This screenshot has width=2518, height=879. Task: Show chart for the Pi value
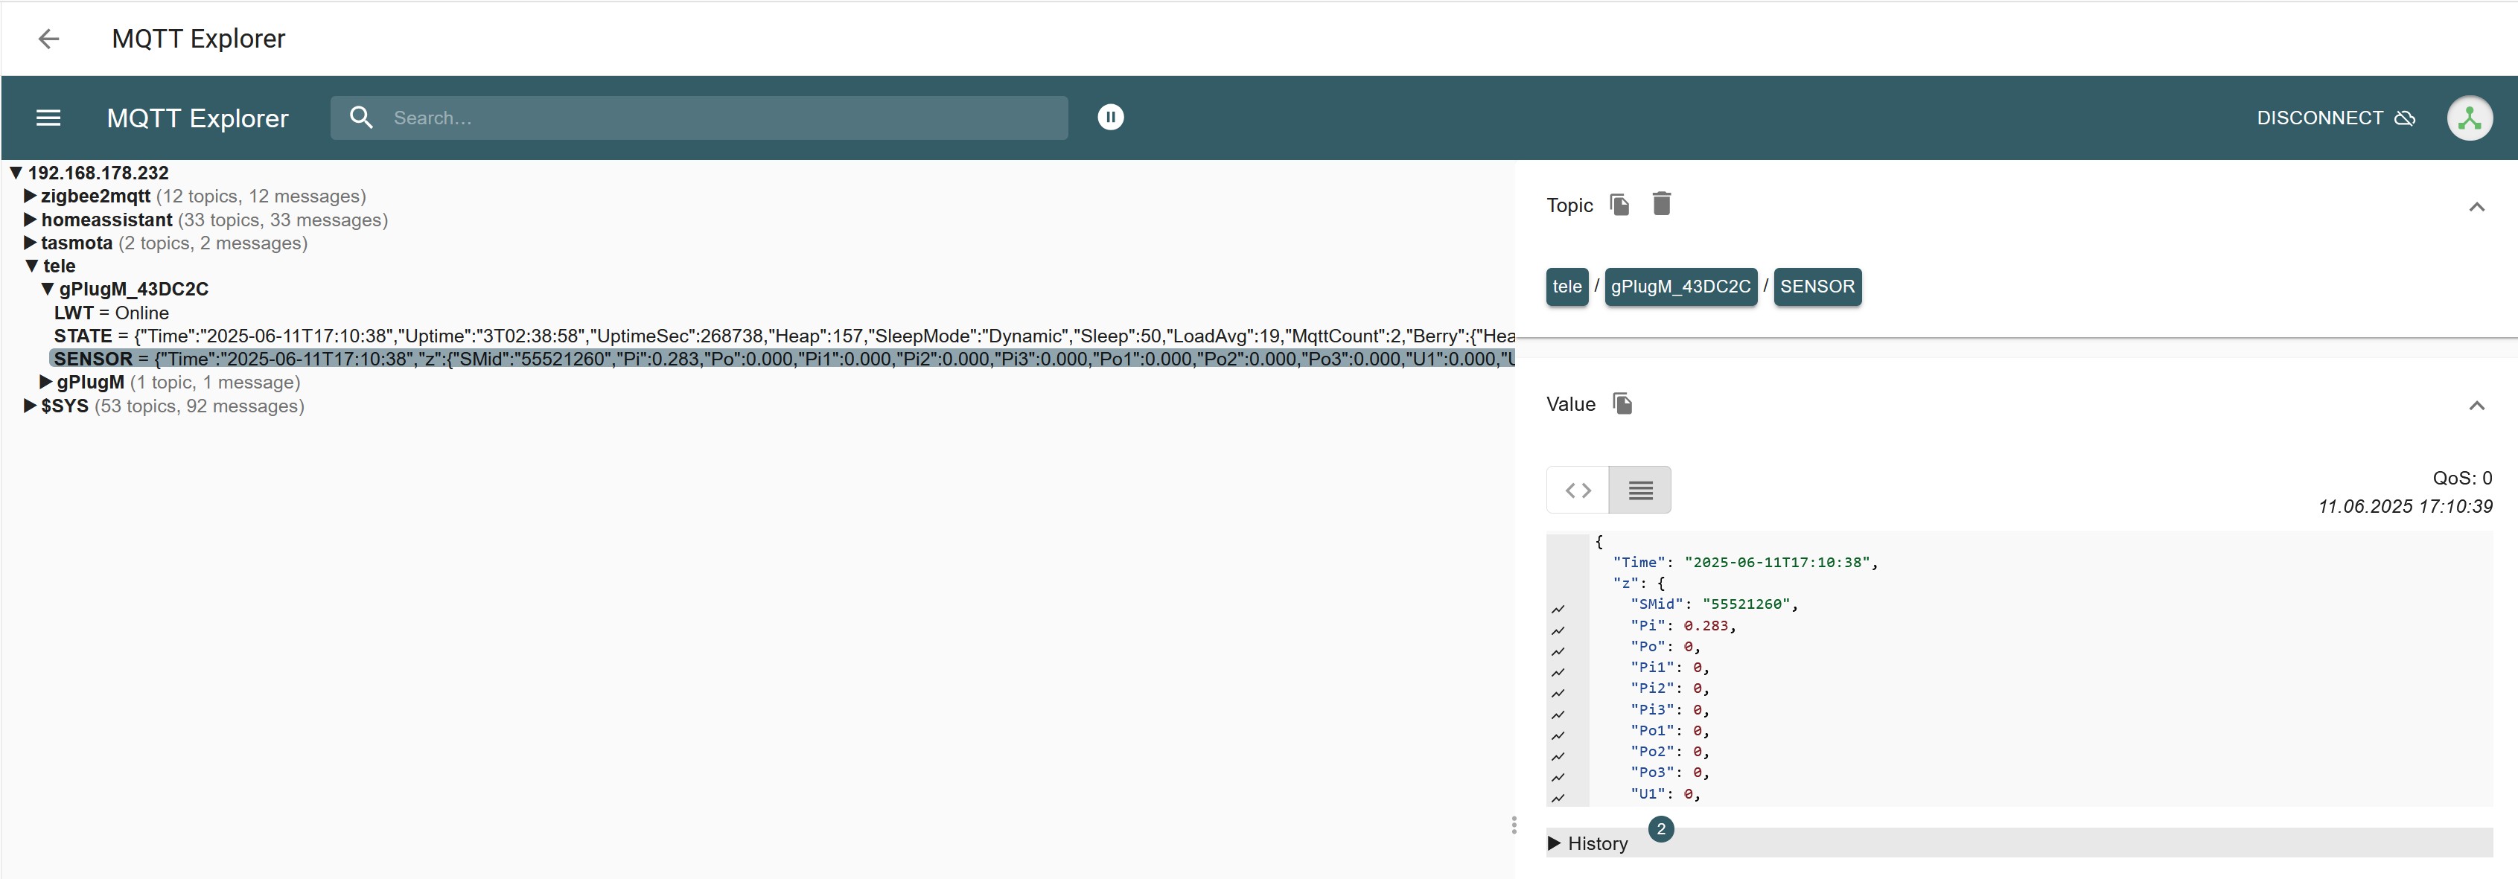(1558, 630)
